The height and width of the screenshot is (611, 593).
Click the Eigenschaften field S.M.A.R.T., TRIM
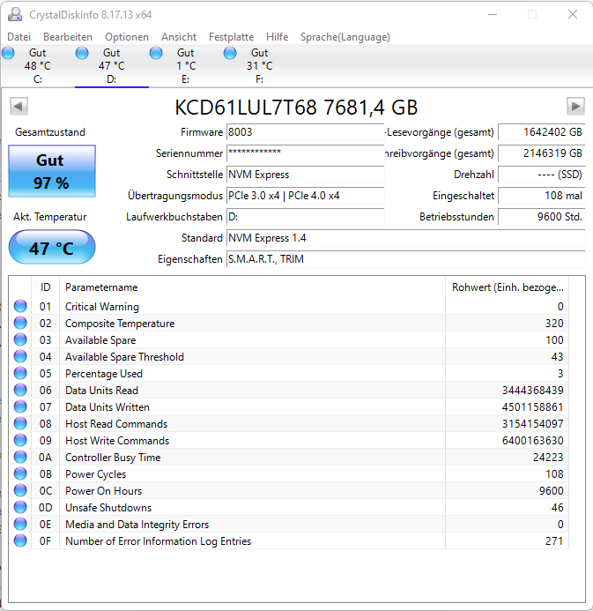pyautogui.click(x=406, y=258)
